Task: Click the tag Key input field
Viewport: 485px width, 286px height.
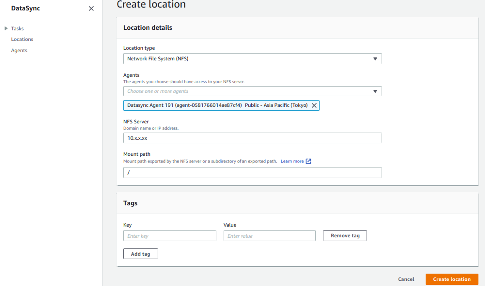Action: tap(169, 236)
